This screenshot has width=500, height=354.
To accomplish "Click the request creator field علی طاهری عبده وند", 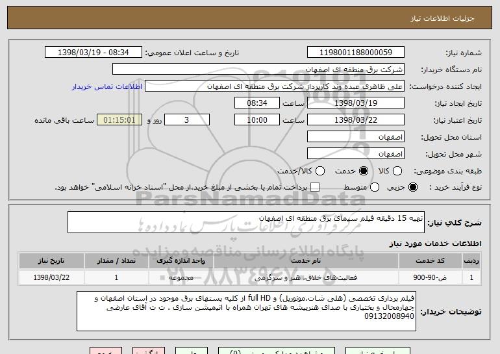I will pos(275,86).
